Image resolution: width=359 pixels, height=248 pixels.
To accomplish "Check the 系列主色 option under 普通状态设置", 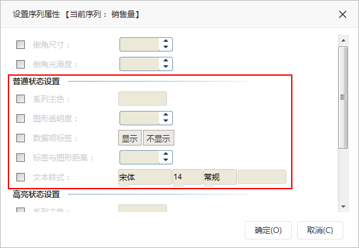I will click(x=21, y=99).
